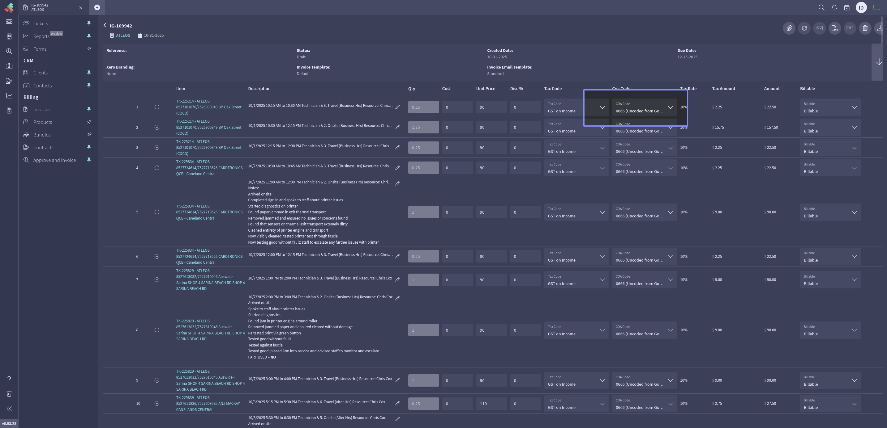Unpin Tickets from the sidebar

[x=89, y=23]
